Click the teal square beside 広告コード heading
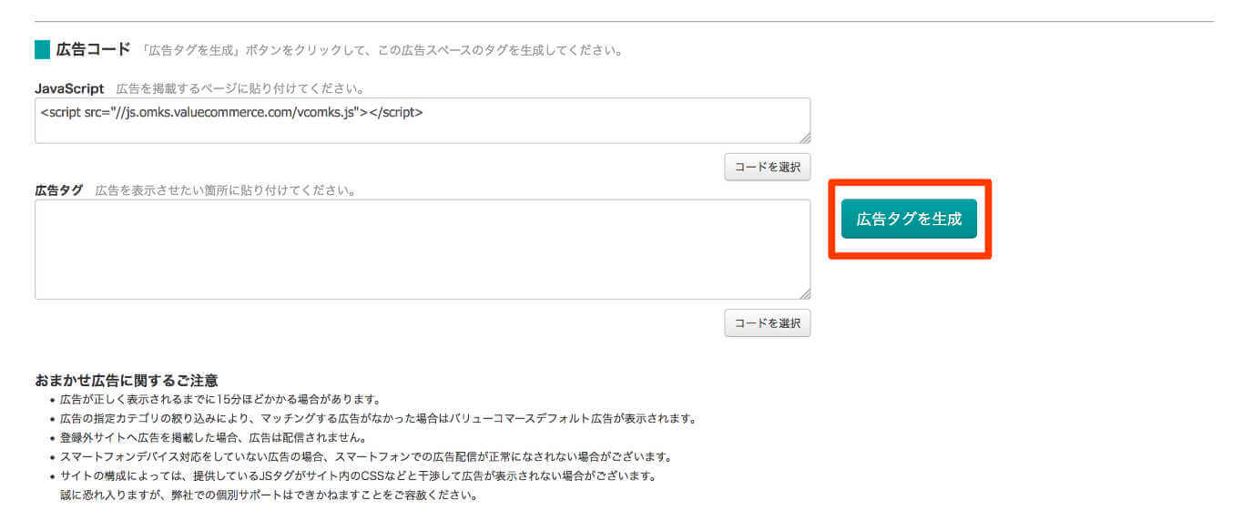Viewport: 1253px width, 521px height. coord(42,50)
